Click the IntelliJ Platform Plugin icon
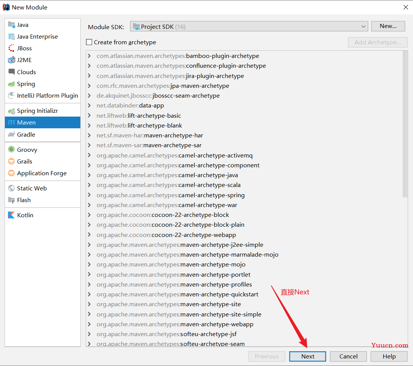 [x=11, y=95]
